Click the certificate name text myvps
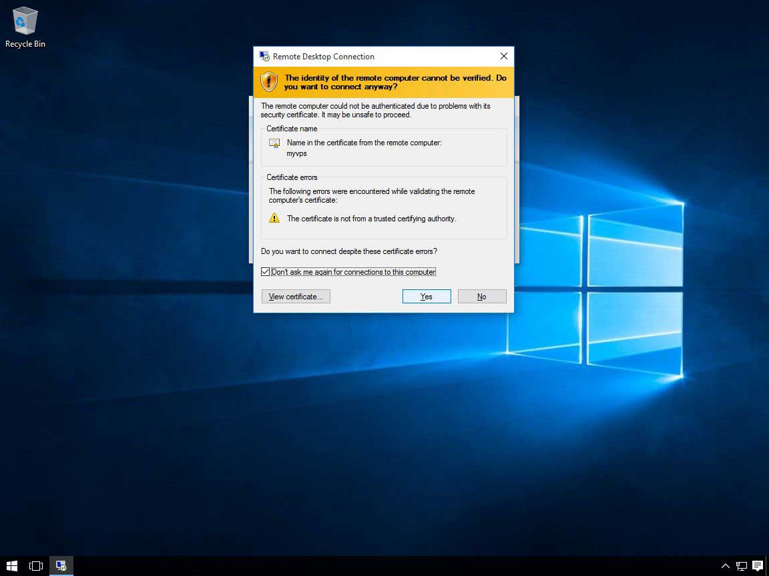Screen dimensions: 769x576 coord(296,154)
